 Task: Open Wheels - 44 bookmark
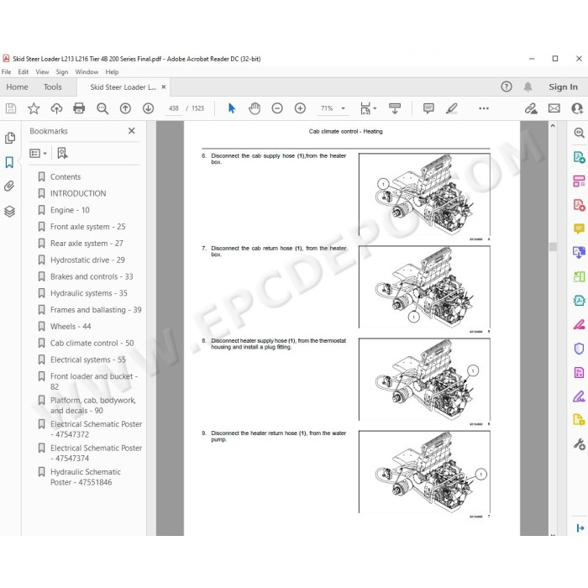(71, 326)
